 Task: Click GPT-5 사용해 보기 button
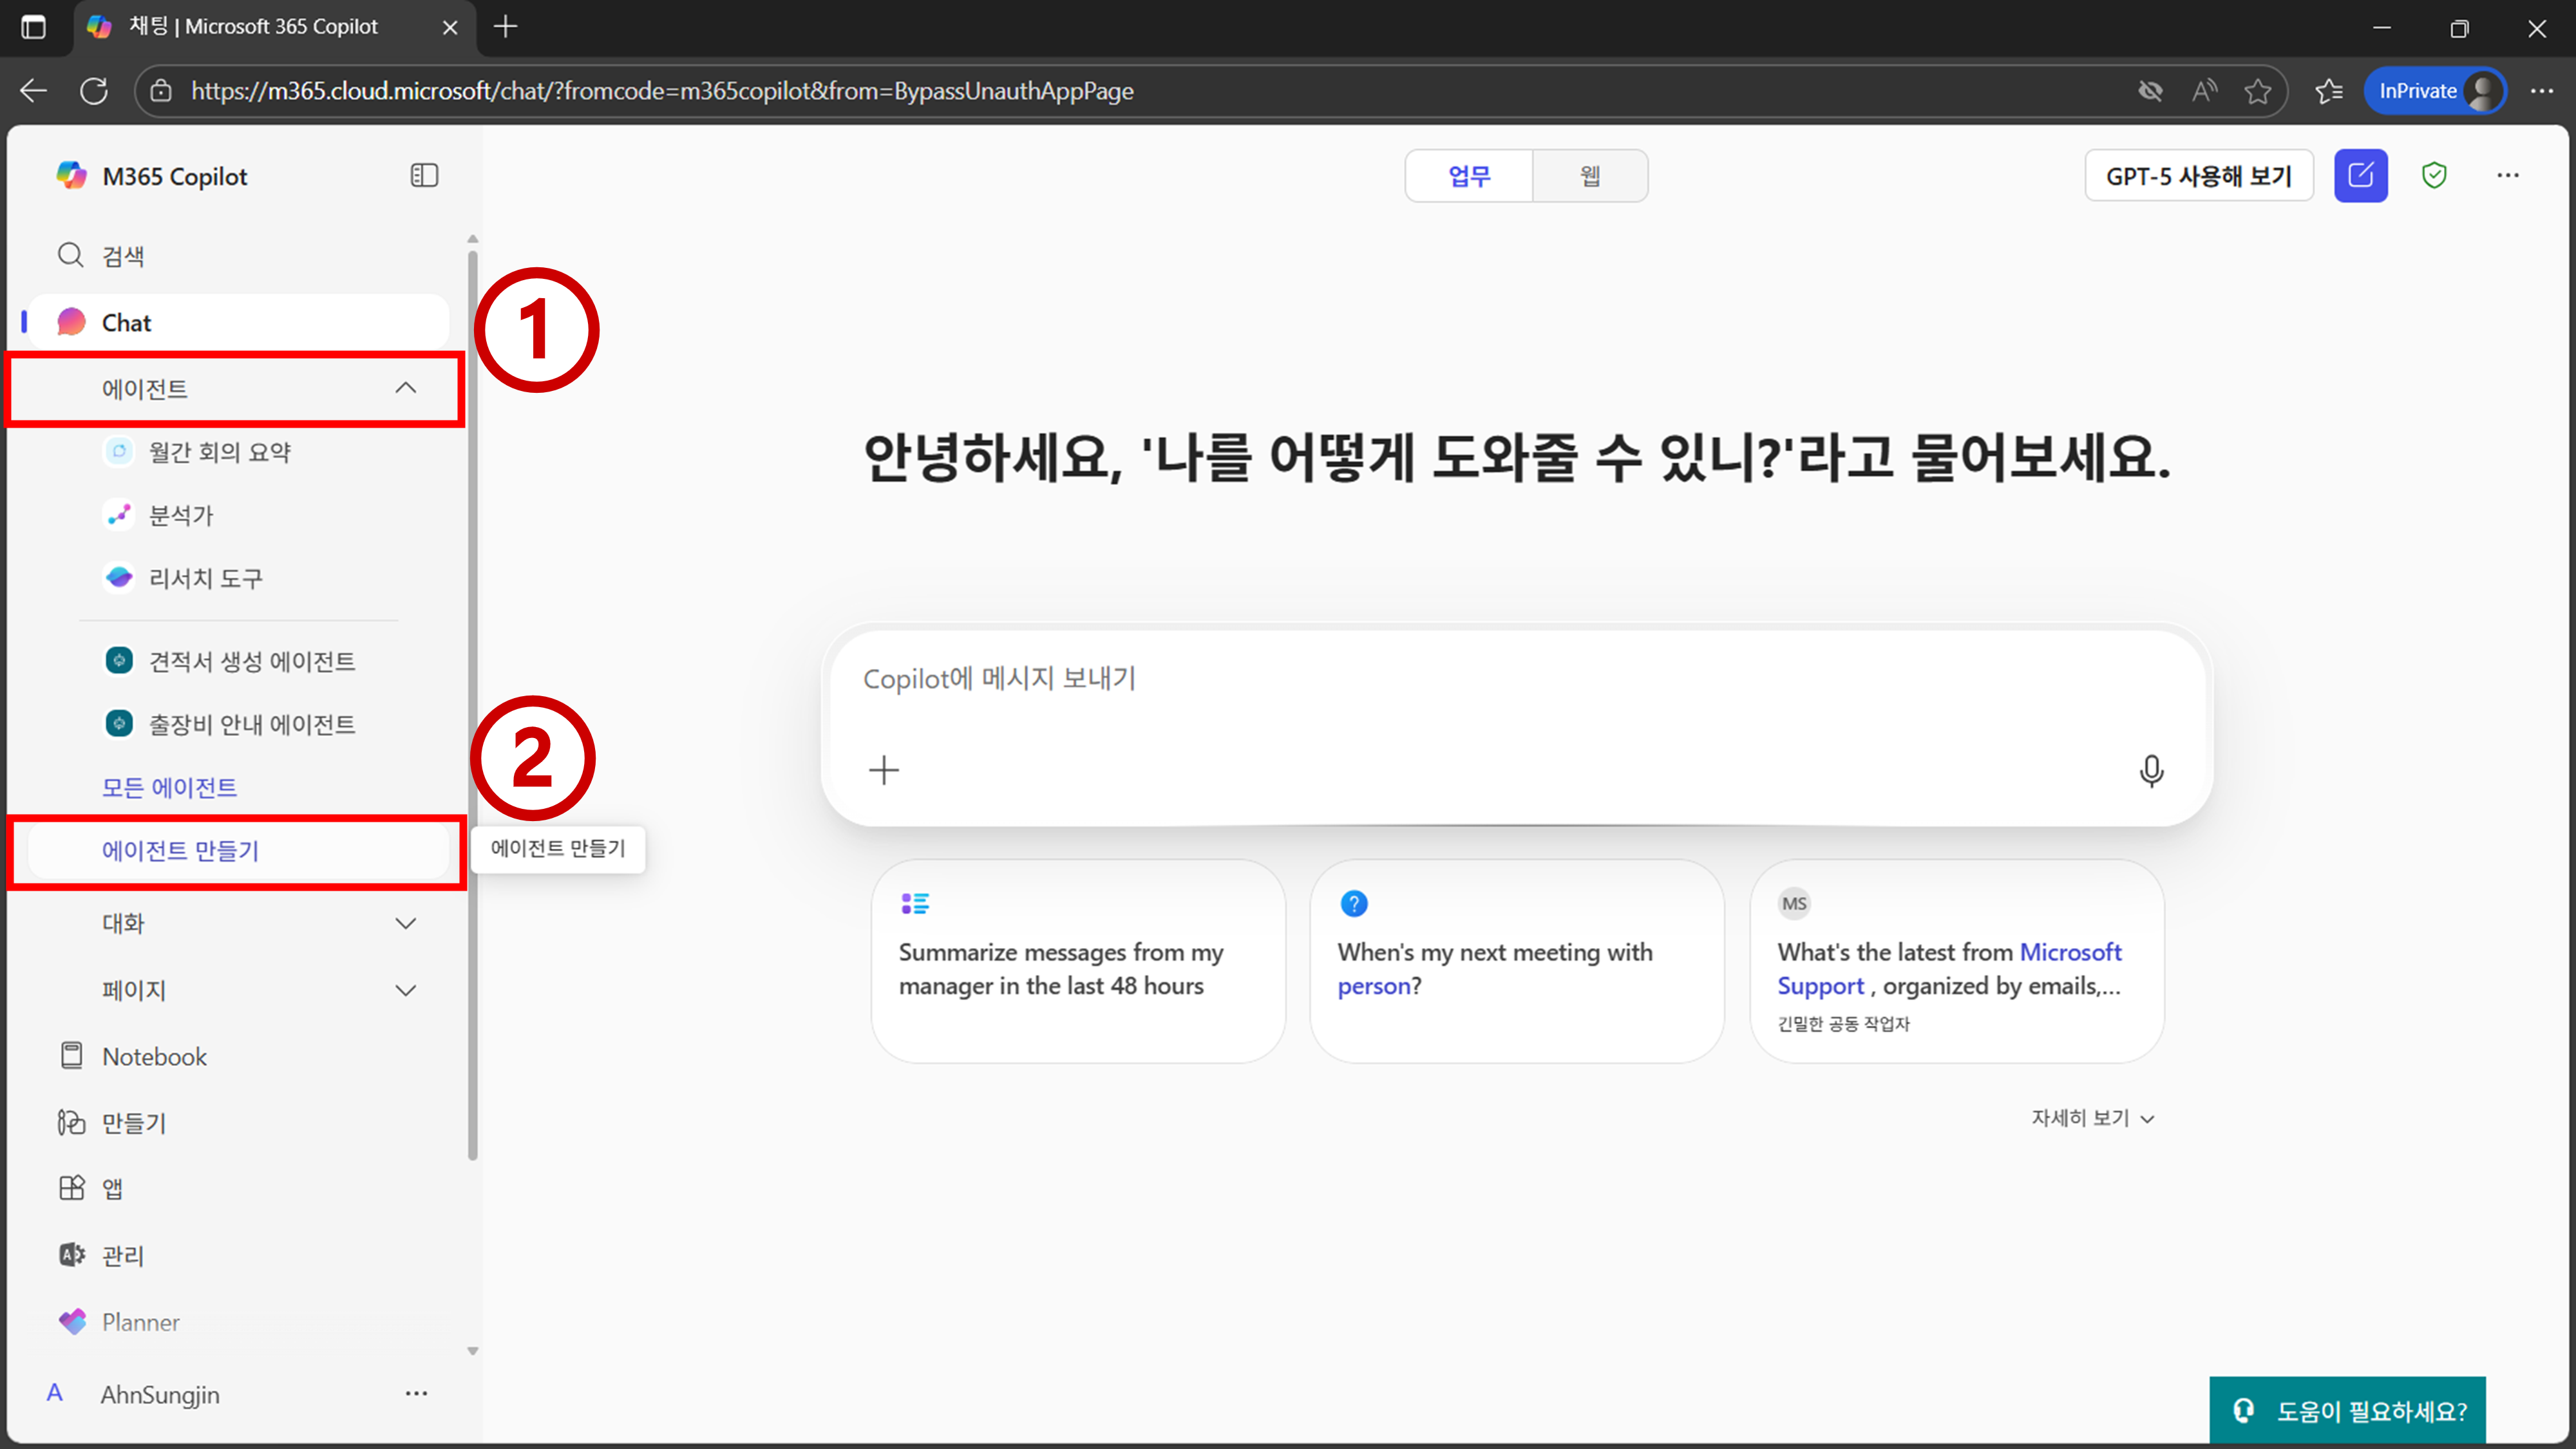pyautogui.click(x=2198, y=176)
